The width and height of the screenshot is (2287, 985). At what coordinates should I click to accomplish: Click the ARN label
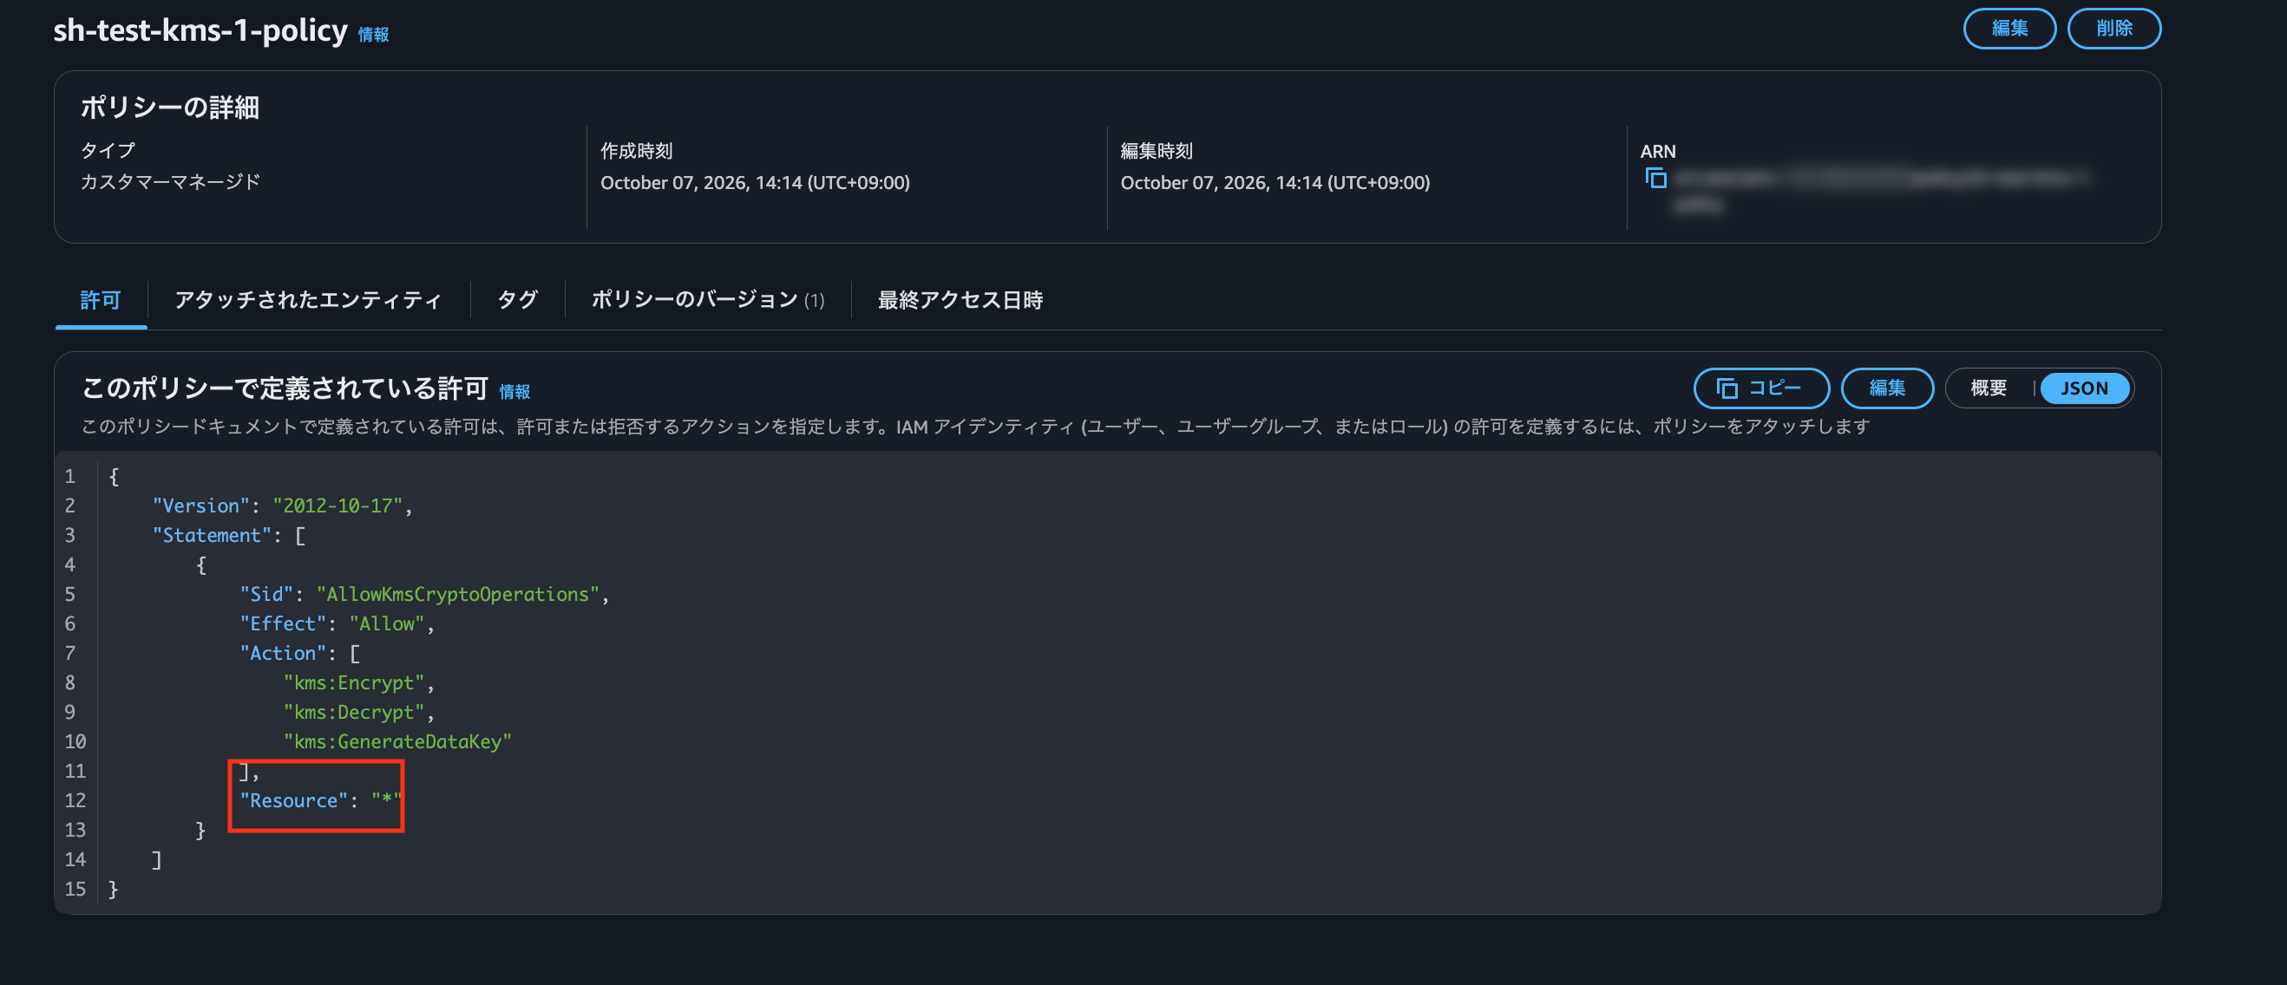1657,152
